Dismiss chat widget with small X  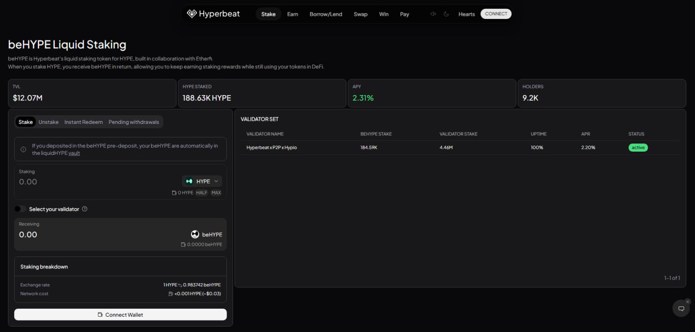point(687,302)
